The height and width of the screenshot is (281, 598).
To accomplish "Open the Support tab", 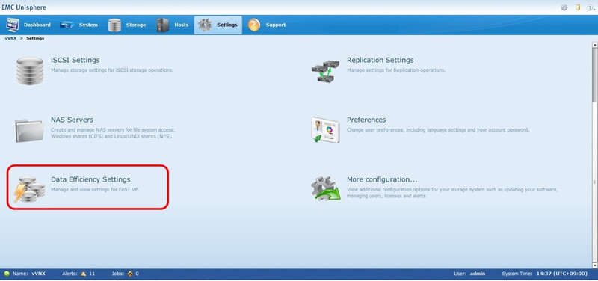I will [x=267, y=25].
